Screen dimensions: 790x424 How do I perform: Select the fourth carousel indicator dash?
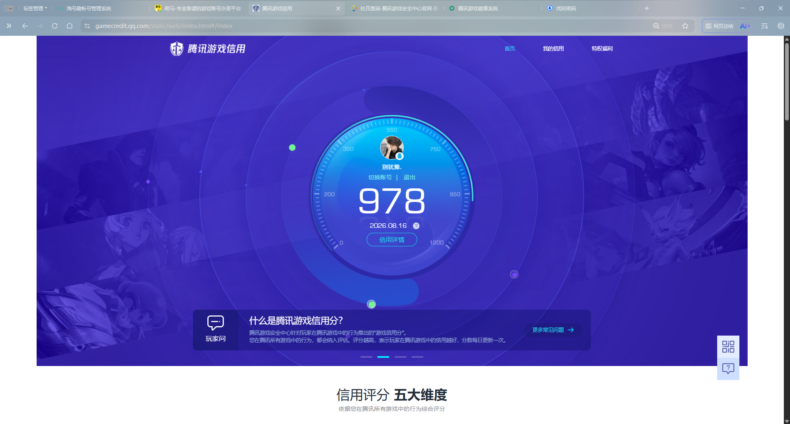417,357
